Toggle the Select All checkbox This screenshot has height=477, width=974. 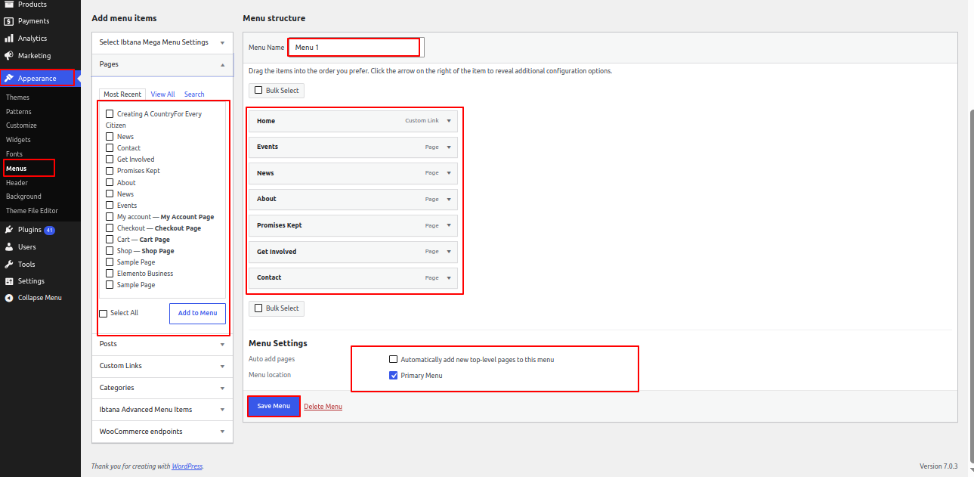click(104, 314)
